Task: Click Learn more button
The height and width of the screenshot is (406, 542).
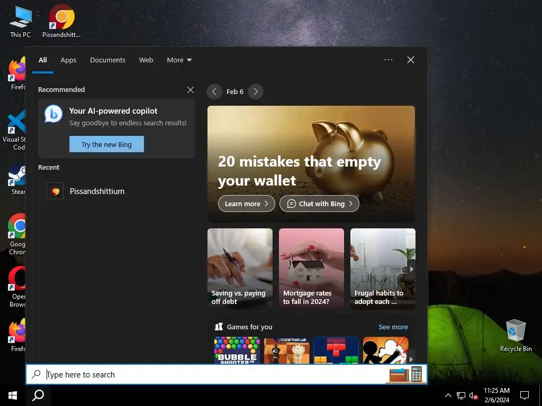Action: pyautogui.click(x=247, y=204)
